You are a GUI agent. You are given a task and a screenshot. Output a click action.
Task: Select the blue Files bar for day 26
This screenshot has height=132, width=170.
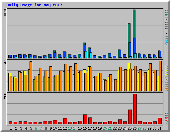135,46
